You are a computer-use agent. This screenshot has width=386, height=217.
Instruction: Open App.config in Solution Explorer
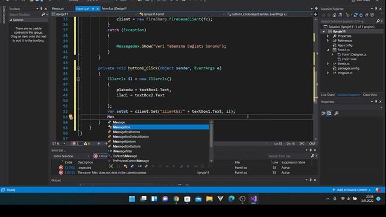coord(345,45)
